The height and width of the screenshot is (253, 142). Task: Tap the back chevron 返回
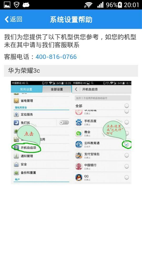coord(13,19)
